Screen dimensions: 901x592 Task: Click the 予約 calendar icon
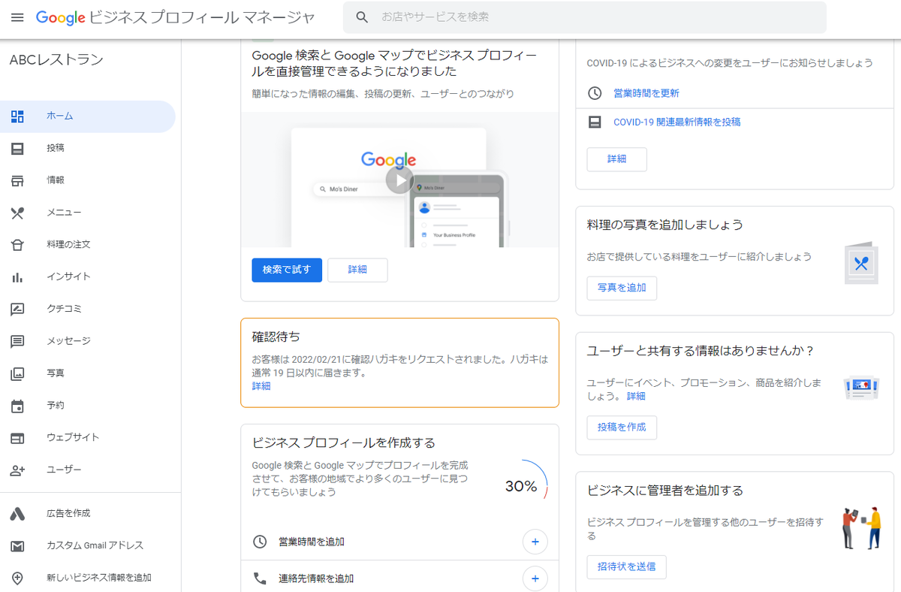coord(17,406)
